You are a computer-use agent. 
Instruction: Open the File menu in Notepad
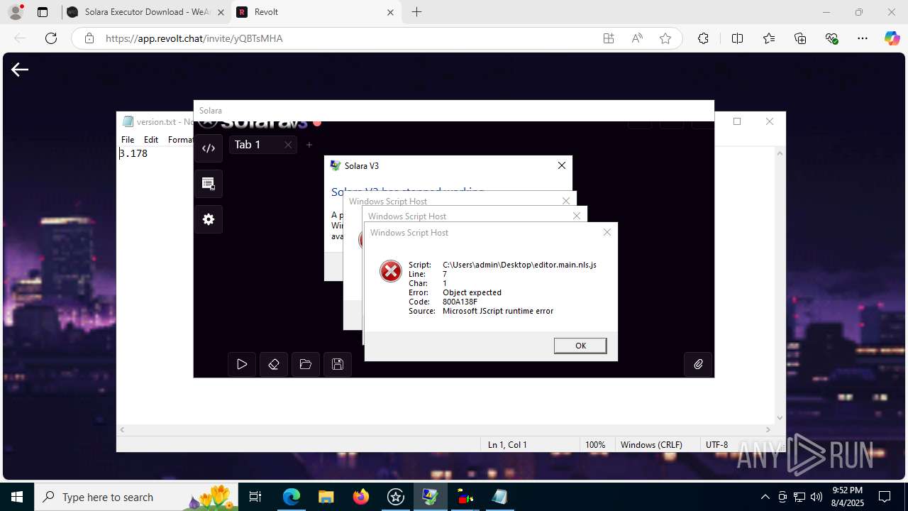point(128,140)
